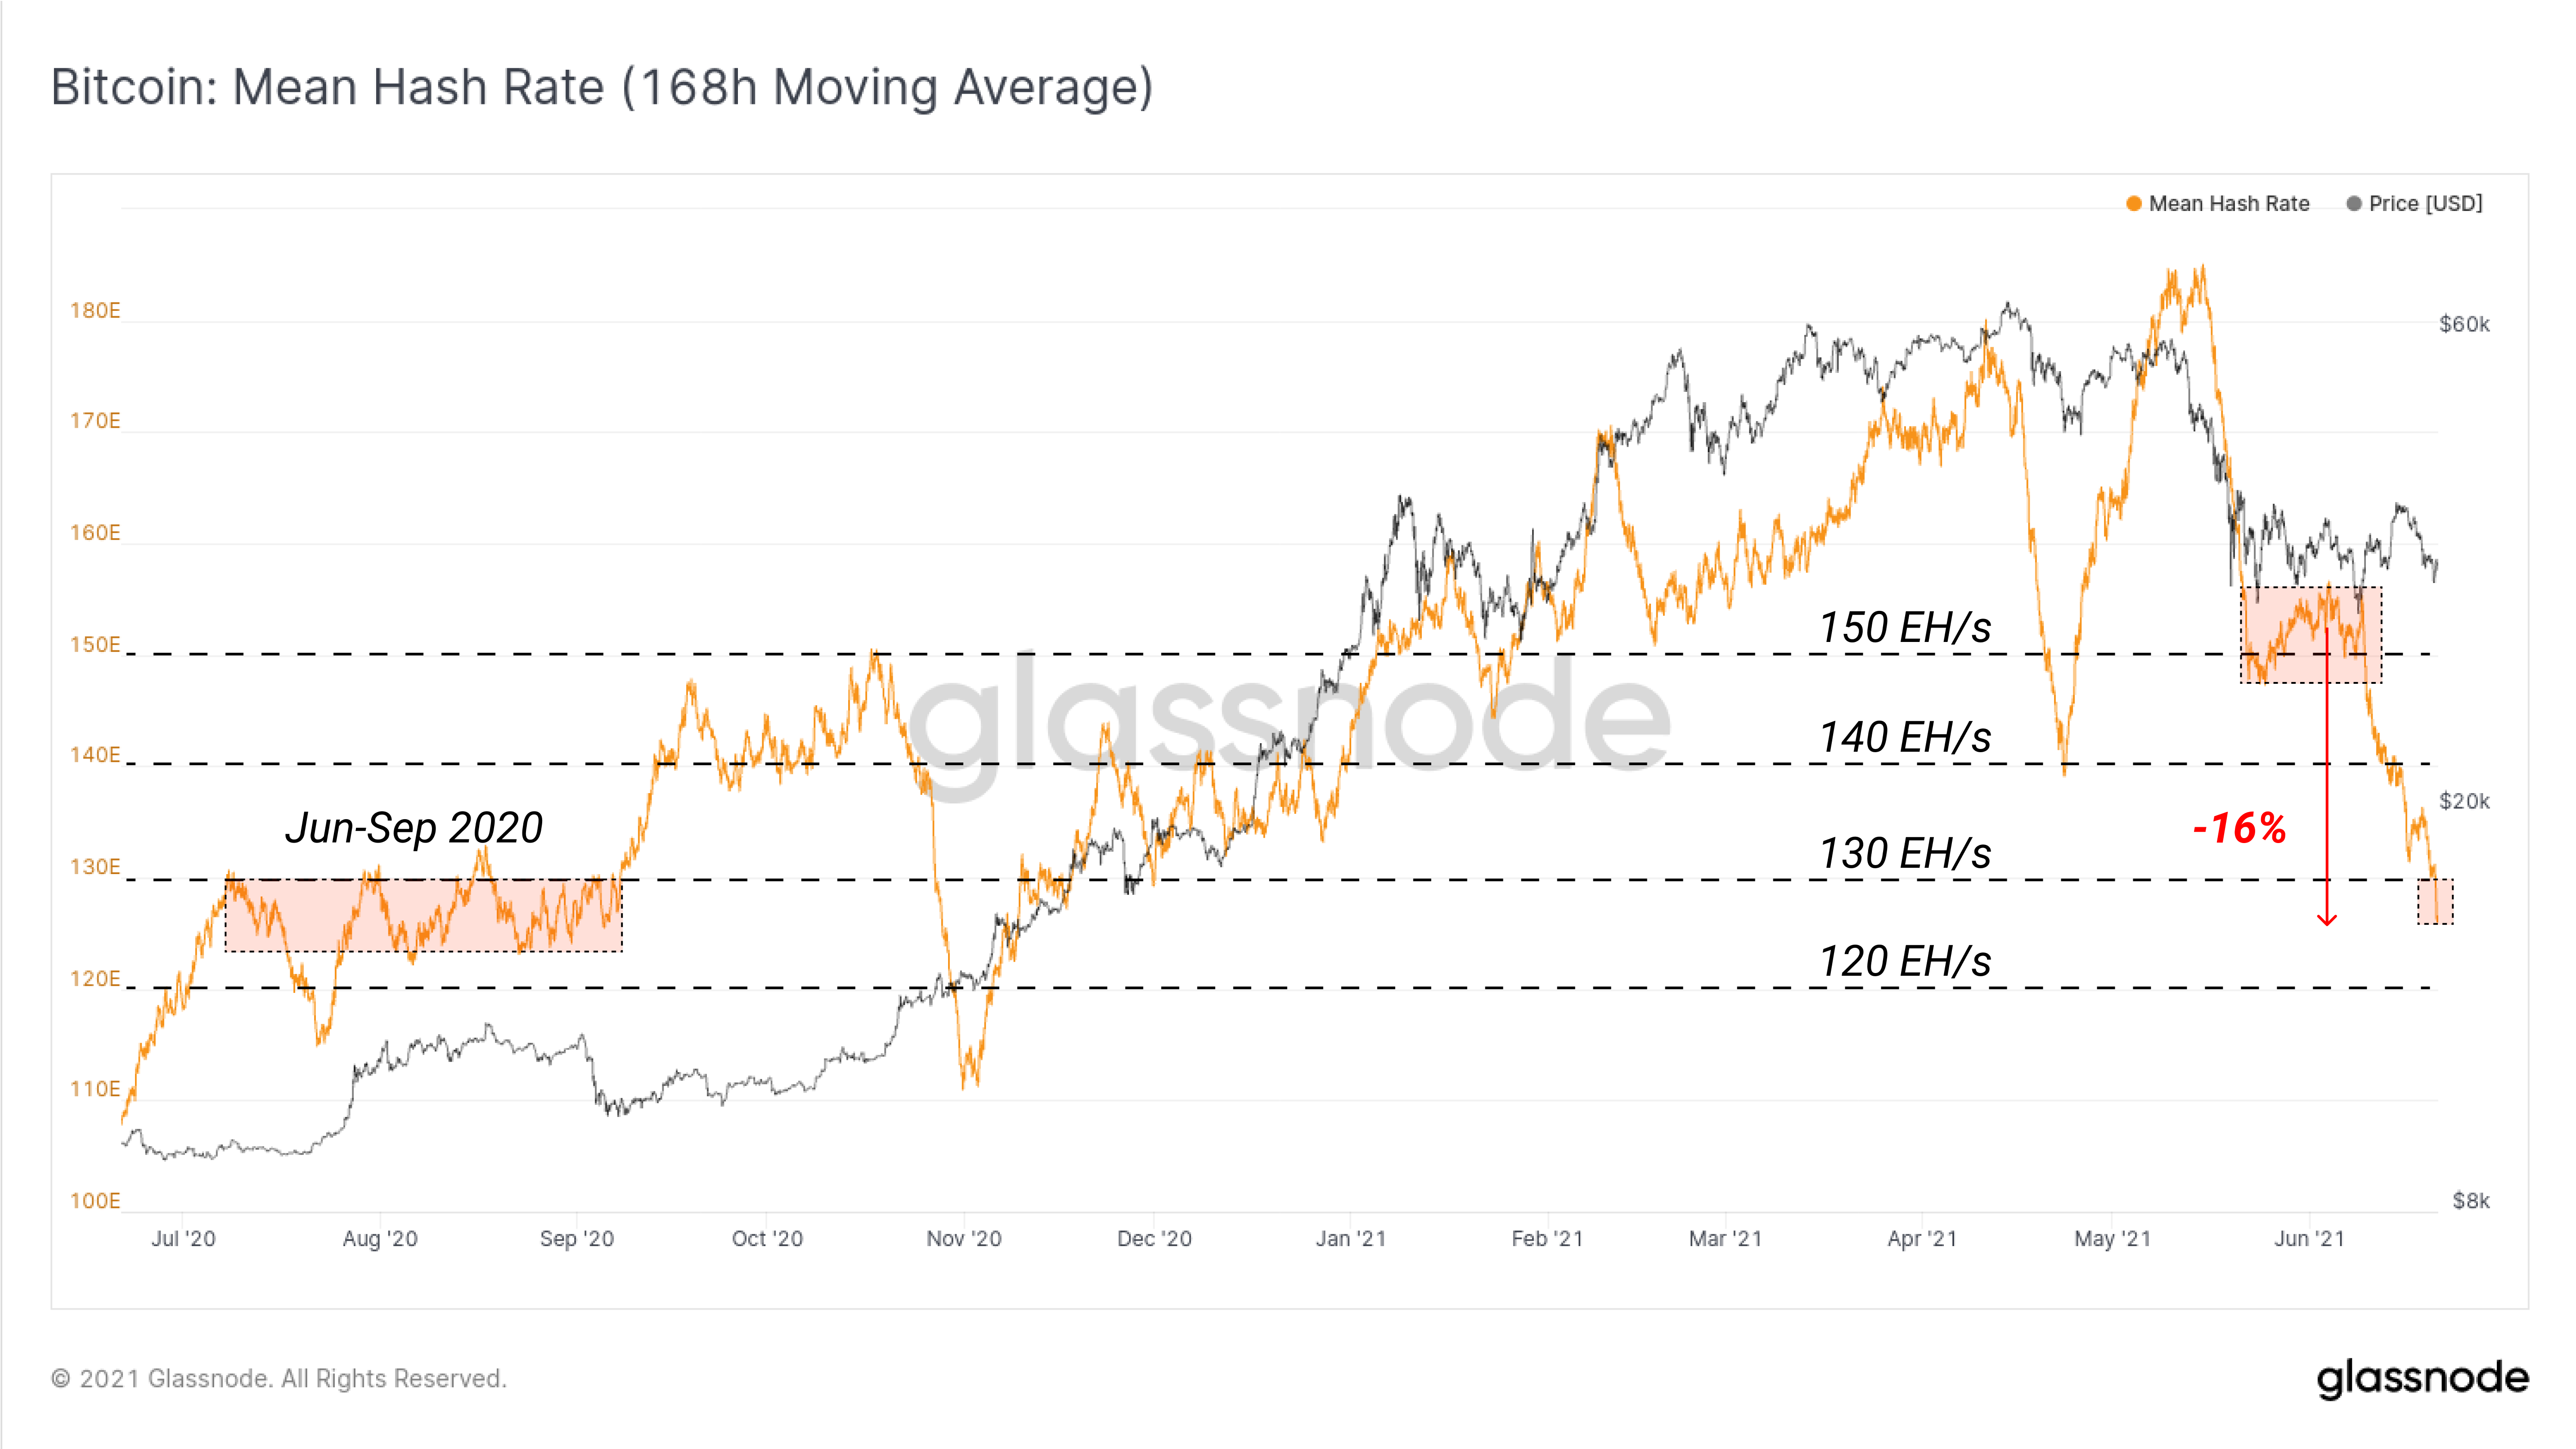Click the grey Price legend dot
Image resolution: width=2576 pixels, height=1449 pixels.
coord(2354,204)
